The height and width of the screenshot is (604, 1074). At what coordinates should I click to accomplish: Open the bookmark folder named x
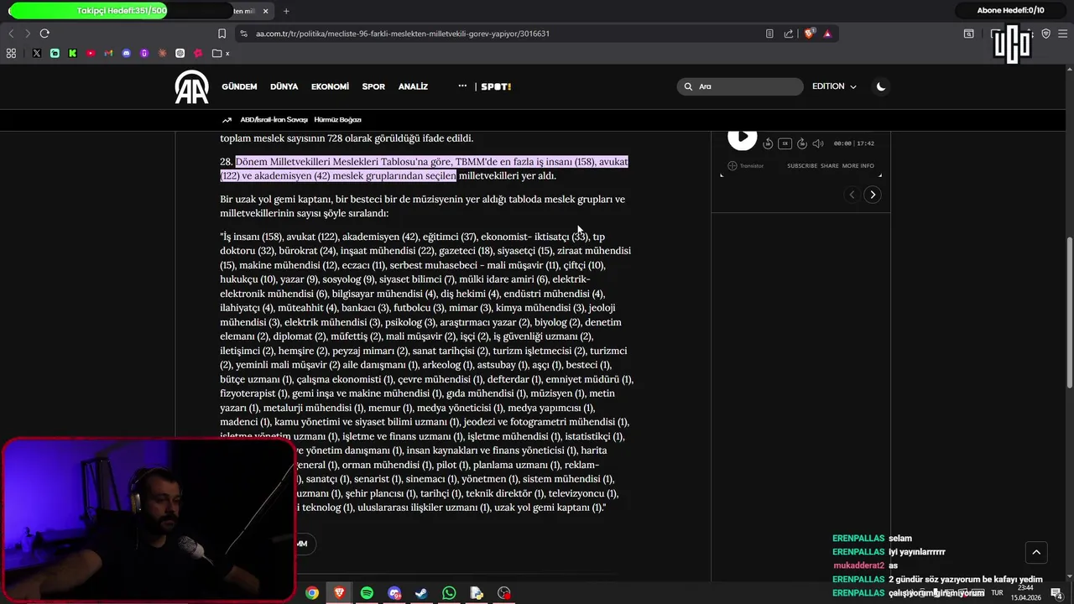point(221,53)
